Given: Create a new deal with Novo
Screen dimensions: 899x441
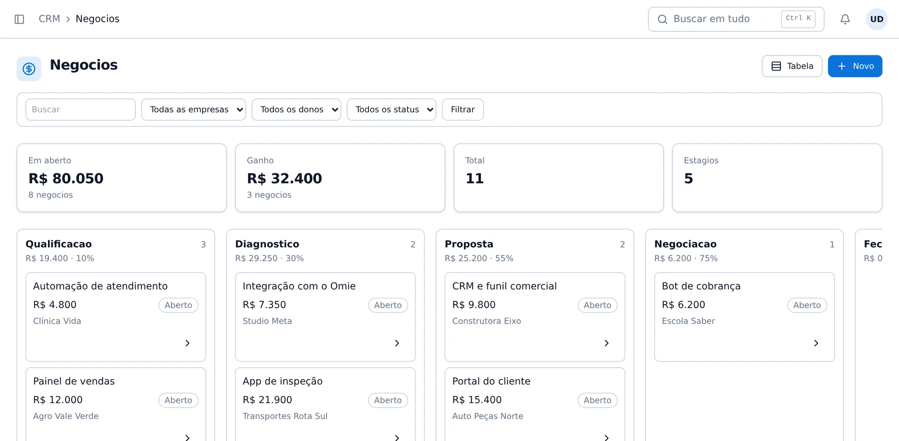Looking at the screenshot, I should point(855,66).
